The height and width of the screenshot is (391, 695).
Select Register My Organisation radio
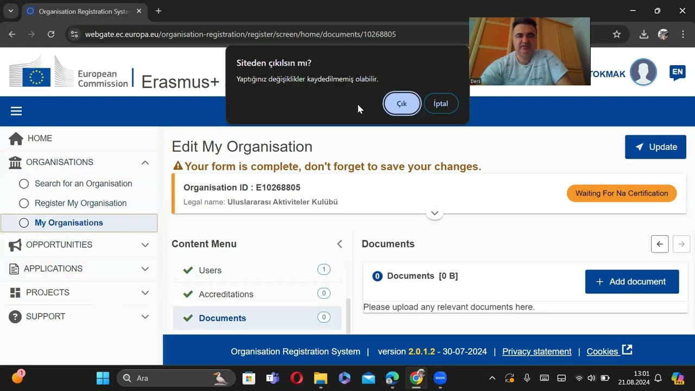[x=24, y=203]
